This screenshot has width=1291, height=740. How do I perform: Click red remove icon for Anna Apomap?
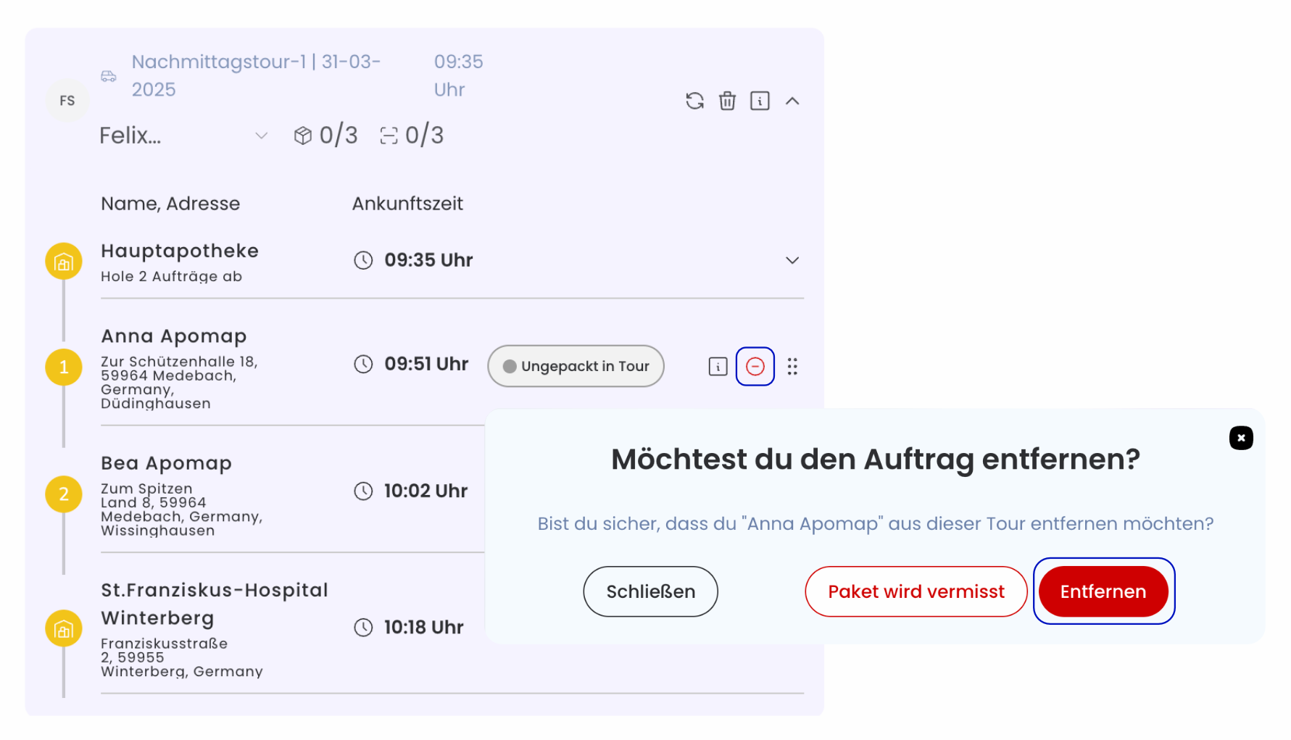(755, 367)
